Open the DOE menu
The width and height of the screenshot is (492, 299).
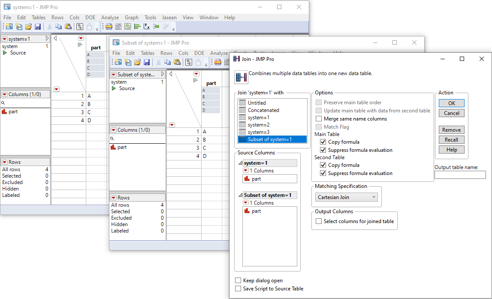click(x=90, y=18)
